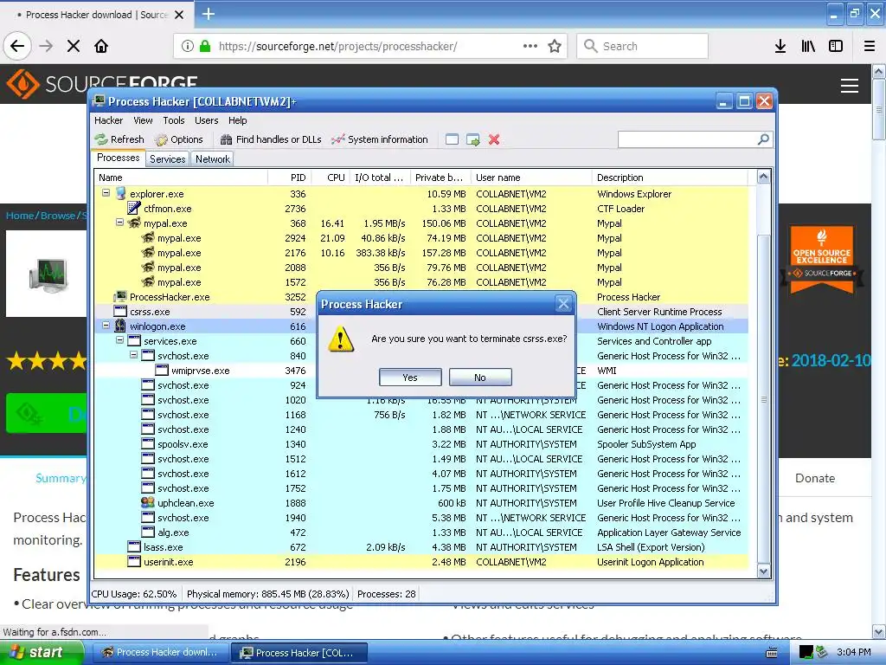This screenshot has height=665, width=886.
Task: Open the View menu
Action: coord(143,120)
